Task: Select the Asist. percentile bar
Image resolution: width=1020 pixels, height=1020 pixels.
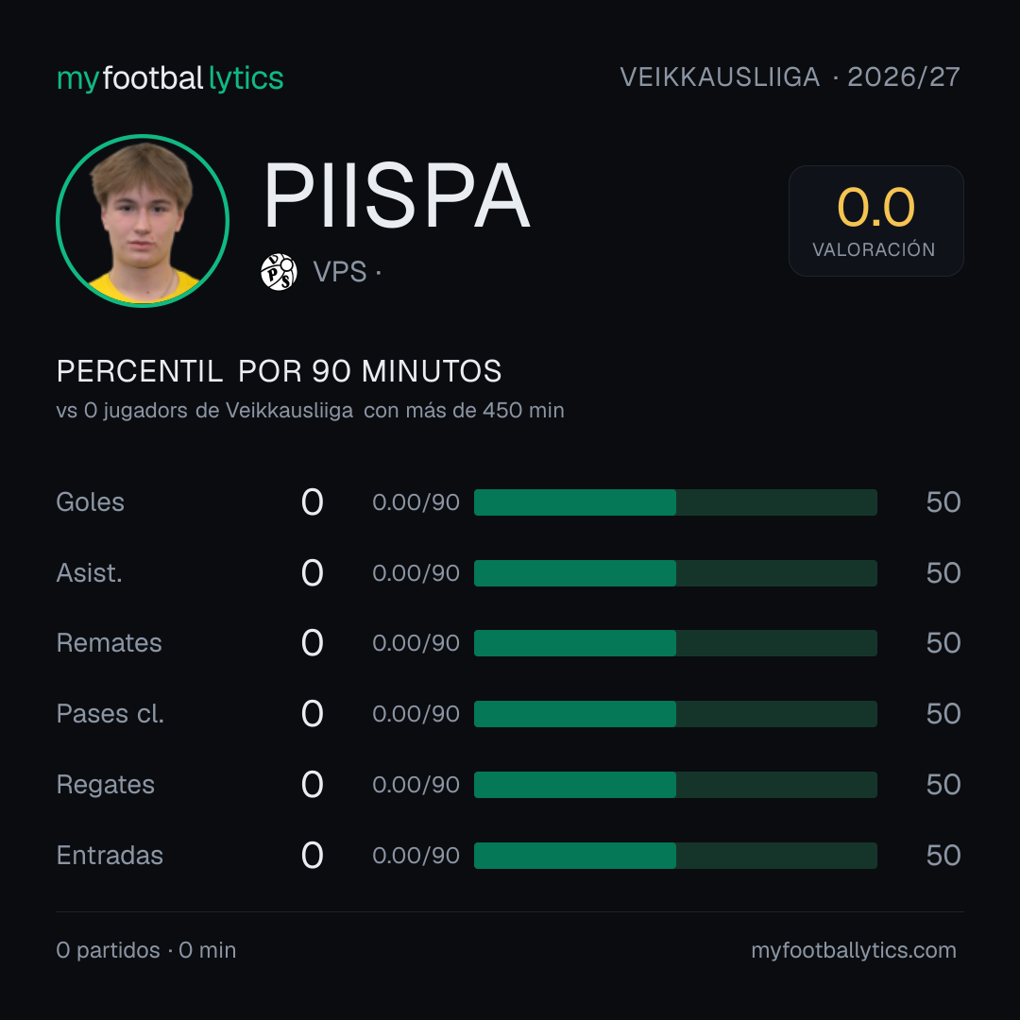Action: coord(675,573)
